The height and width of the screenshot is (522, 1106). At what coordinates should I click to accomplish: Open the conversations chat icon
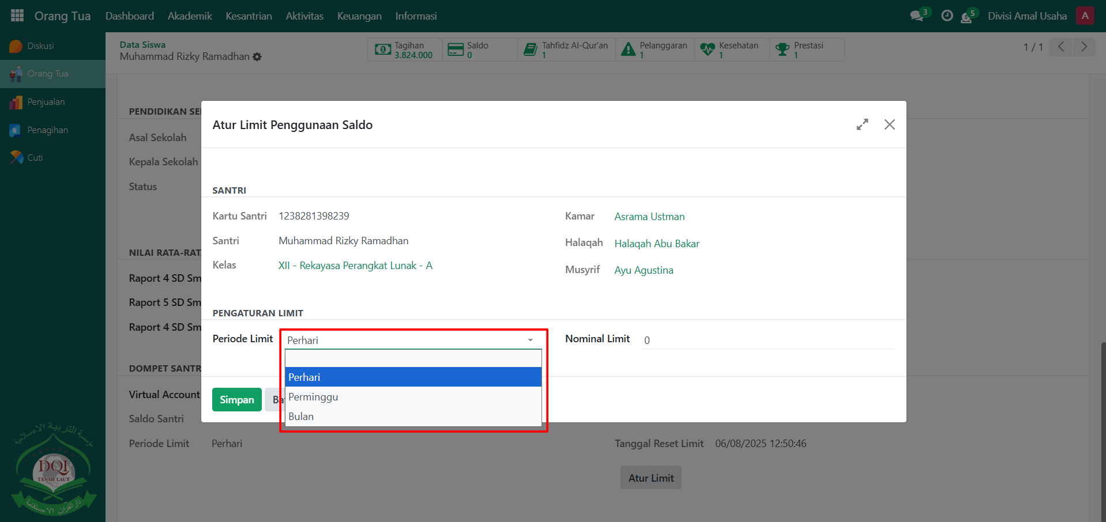[x=916, y=16]
